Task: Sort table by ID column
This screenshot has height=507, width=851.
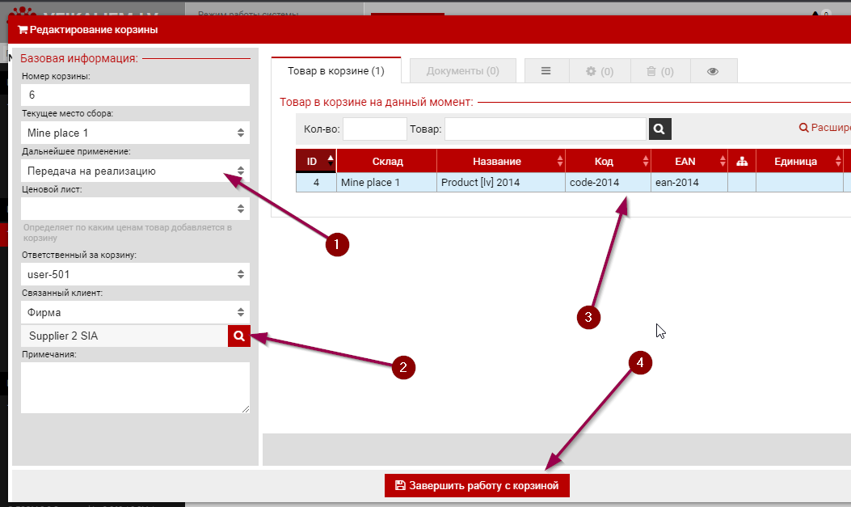Action: [316, 161]
